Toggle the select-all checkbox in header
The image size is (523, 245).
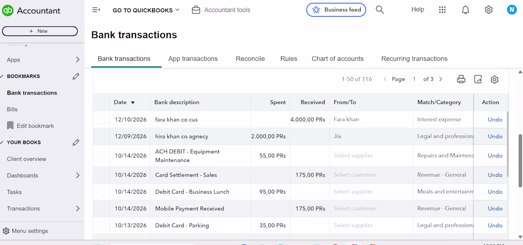click(x=101, y=102)
